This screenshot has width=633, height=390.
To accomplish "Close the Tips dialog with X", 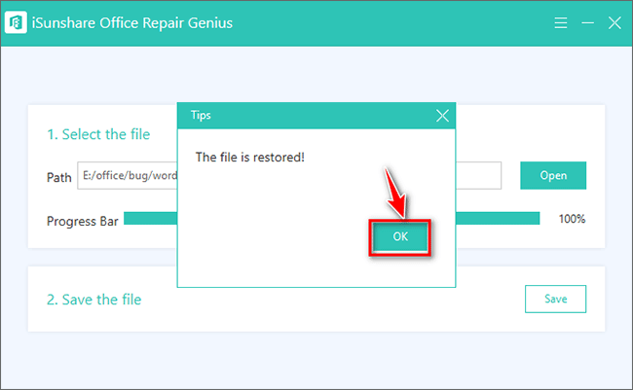I will pyautogui.click(x=442, y=116).
